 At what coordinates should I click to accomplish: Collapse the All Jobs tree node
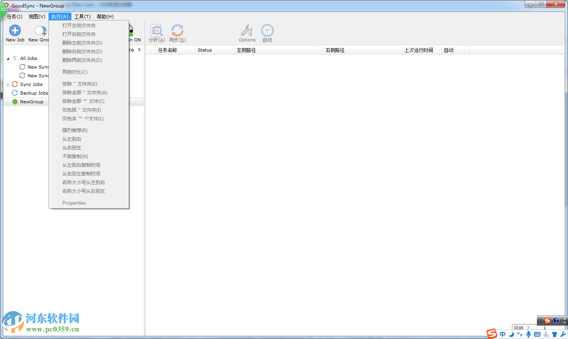coord(8,59)
